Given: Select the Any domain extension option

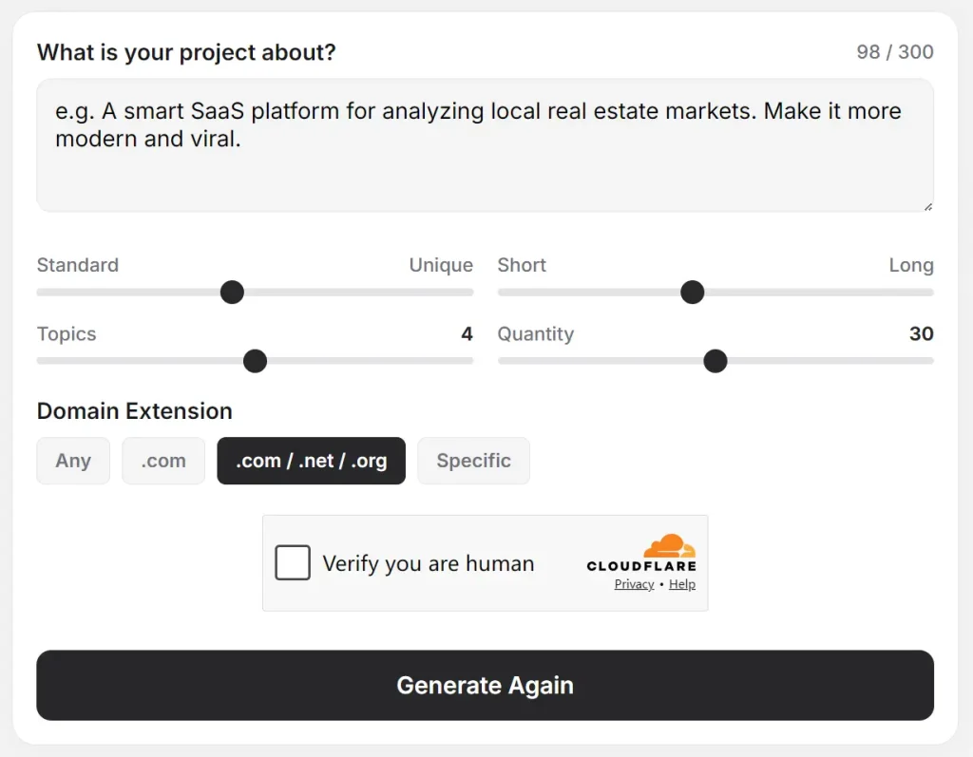Looking at the screenshot, I should tap(73, 461).
